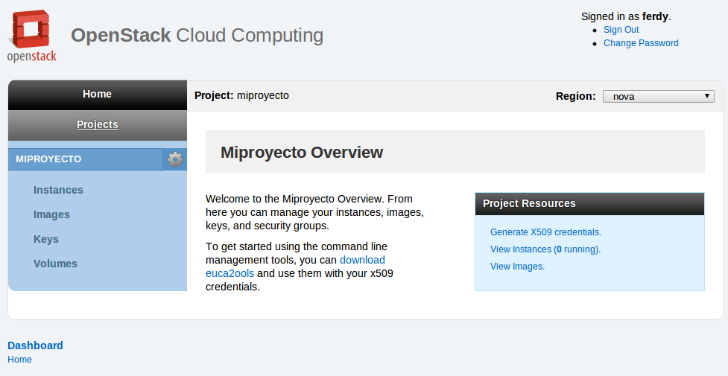728x376 pixels.
Task: Sign Out of the dashboard
Action: [x=621, y=30]
